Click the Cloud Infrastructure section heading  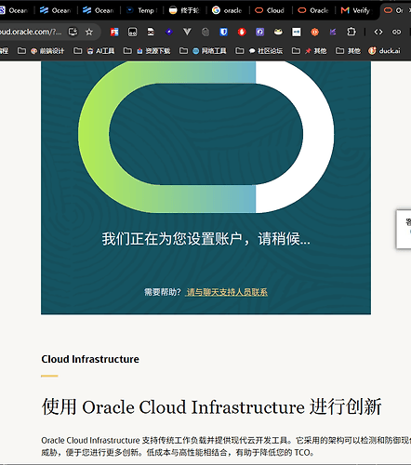(x=90, y=359)
